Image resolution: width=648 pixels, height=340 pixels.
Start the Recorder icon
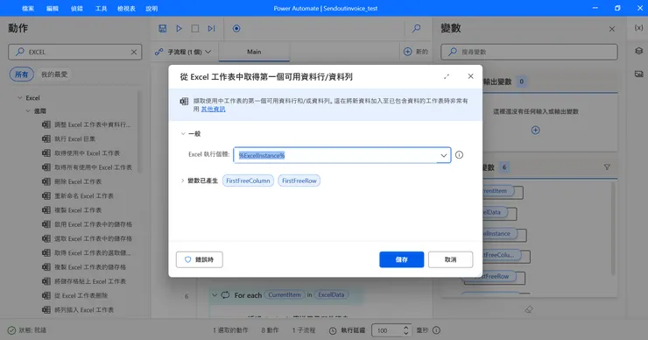[236, 29]
